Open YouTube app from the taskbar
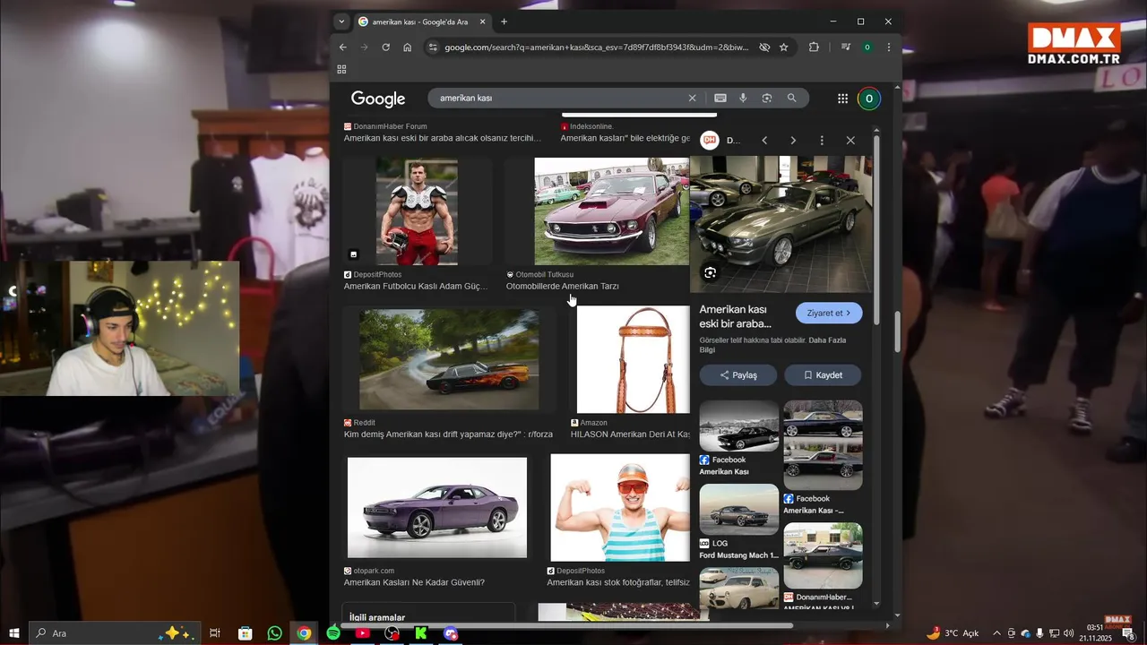The height and width of the screenshot is (645, 1147). [x=362, y=633]
